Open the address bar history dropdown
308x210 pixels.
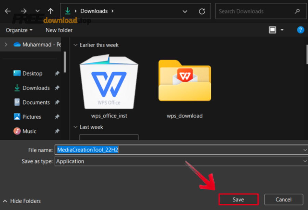(185, 11)
